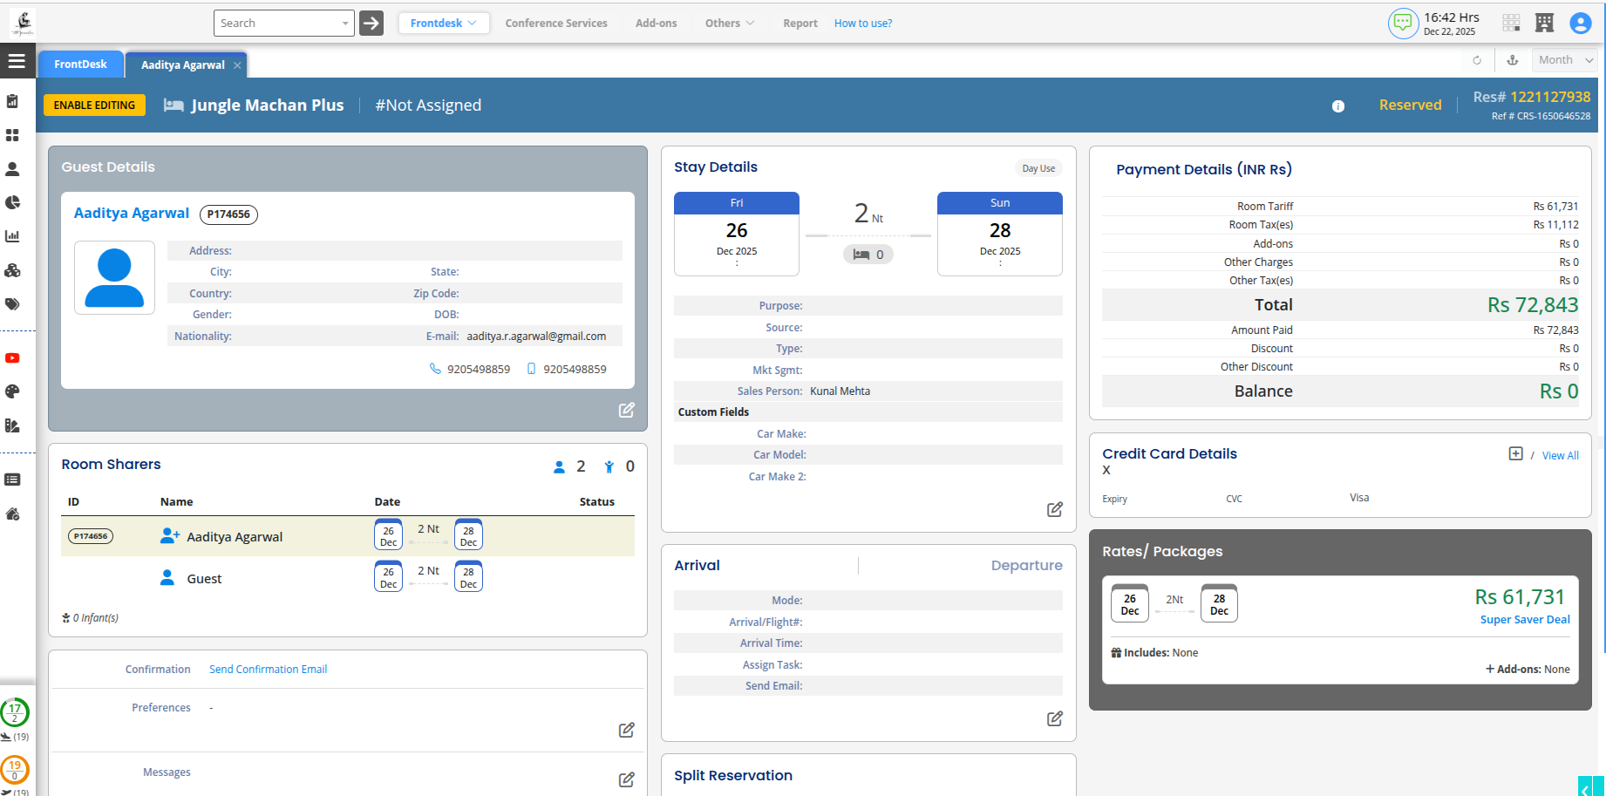Click the hotel building icon in header
This screenshot has height=796, width=1606.
[1544, 23]
